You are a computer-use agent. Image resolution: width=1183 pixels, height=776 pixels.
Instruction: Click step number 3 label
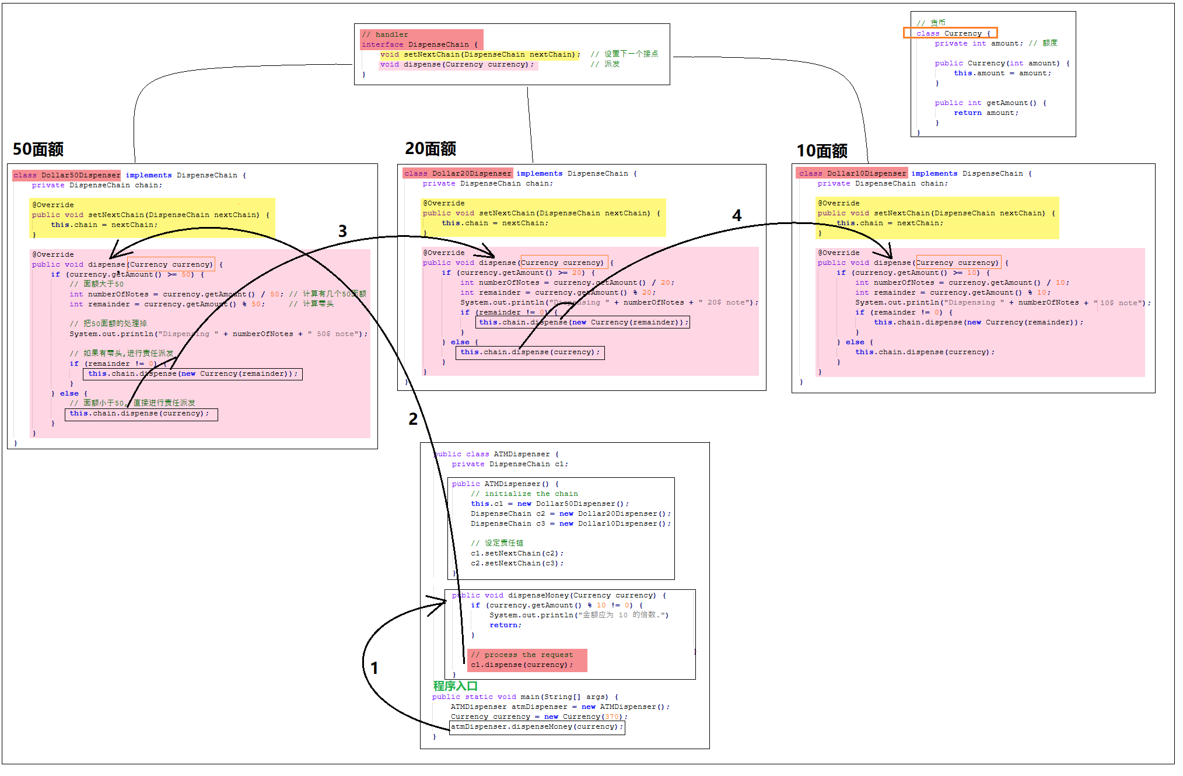click(342, 232)
